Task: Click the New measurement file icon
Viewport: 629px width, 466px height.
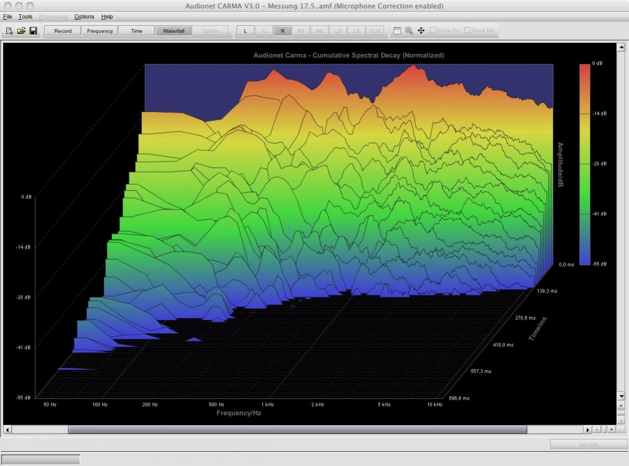Action: [x=10, y=31]
